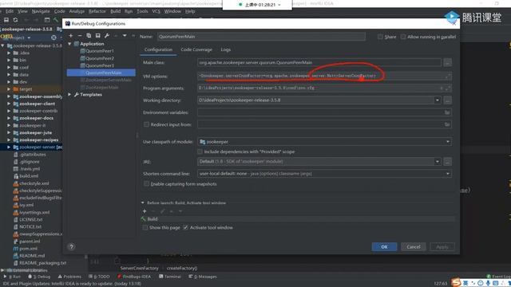511x287 pixels.
Task: Browse redirect input file folder icon
Action: (x=447, y=124)
